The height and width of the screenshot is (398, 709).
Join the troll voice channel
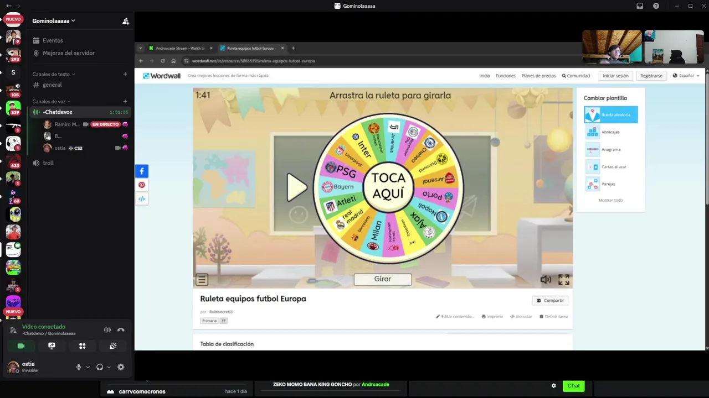coord(48,163)
